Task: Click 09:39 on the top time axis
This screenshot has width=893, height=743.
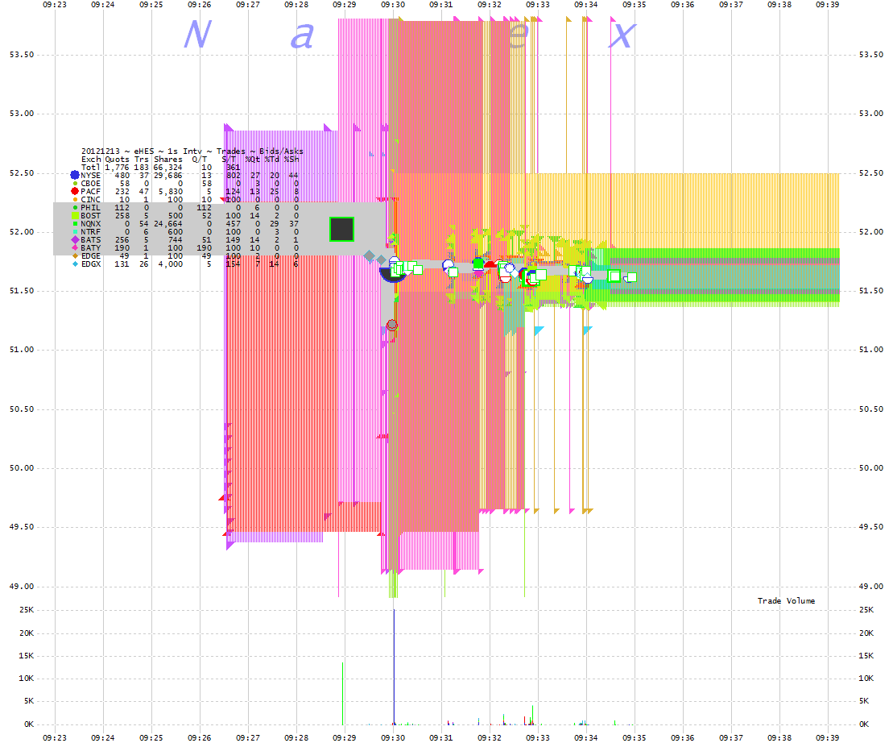Action: coord(828,5)
